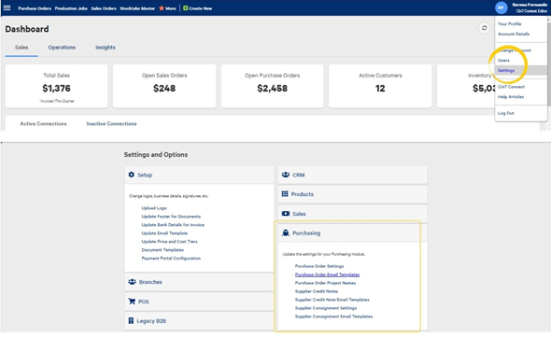Click the SF user avatar
The image size is (551, 338).
click(502, 7)
